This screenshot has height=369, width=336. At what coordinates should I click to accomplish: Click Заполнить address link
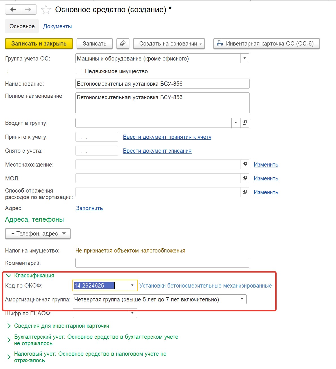pyautogui.click(x=89, y=208)
